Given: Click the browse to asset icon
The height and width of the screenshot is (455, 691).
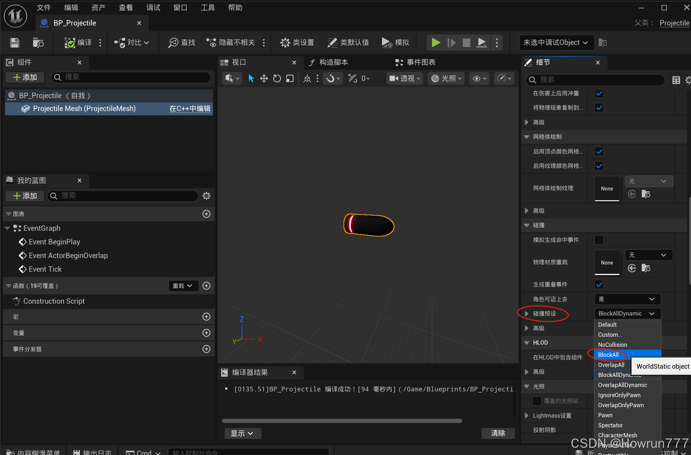Looking at the screenshot, I should (x=38, y=43).
